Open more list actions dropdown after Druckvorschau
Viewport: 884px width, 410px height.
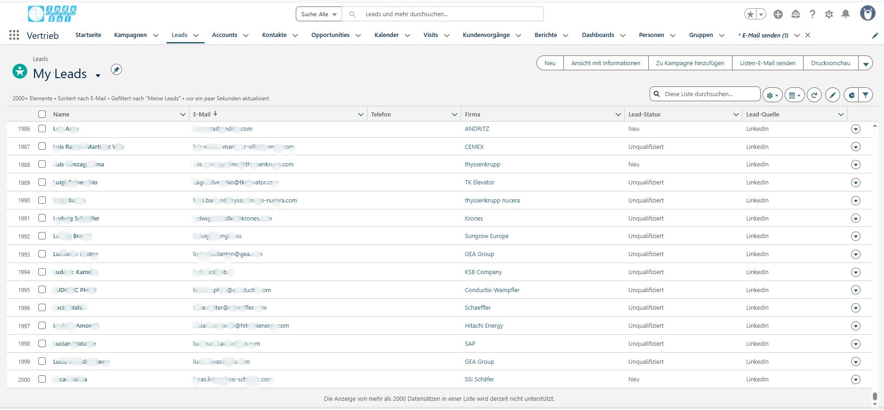pyautogui.click(x=866, y=63)
